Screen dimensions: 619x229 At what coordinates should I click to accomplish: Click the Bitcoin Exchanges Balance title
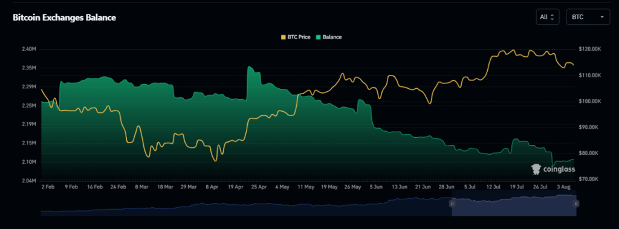click(x=64, y=18)
